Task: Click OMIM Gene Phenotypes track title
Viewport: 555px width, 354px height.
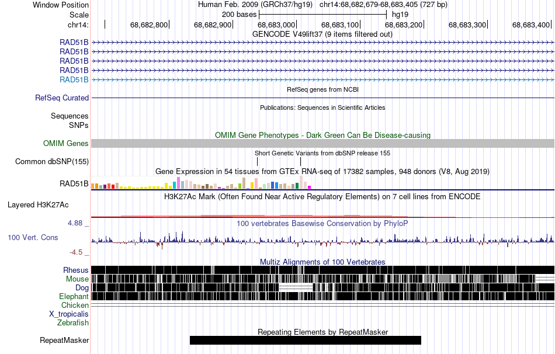Action: [322, 135]
